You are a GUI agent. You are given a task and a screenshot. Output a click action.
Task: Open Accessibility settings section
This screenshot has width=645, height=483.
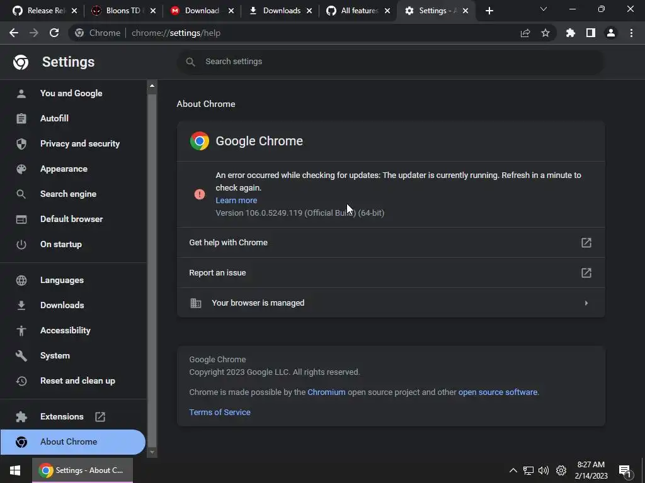click(x=65, y=330)
